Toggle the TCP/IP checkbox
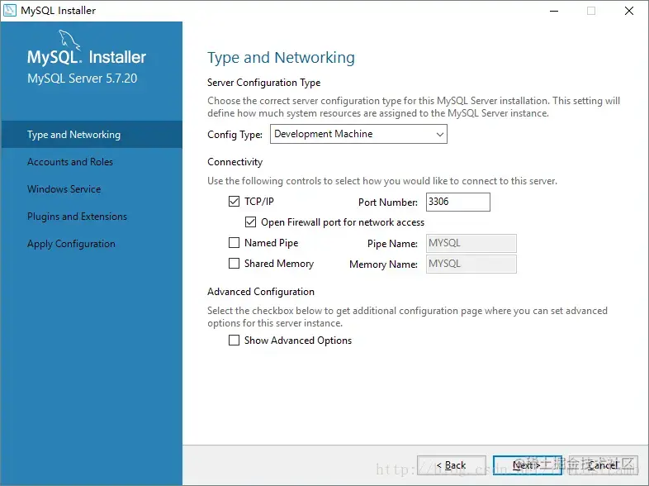 coord(234,202)
